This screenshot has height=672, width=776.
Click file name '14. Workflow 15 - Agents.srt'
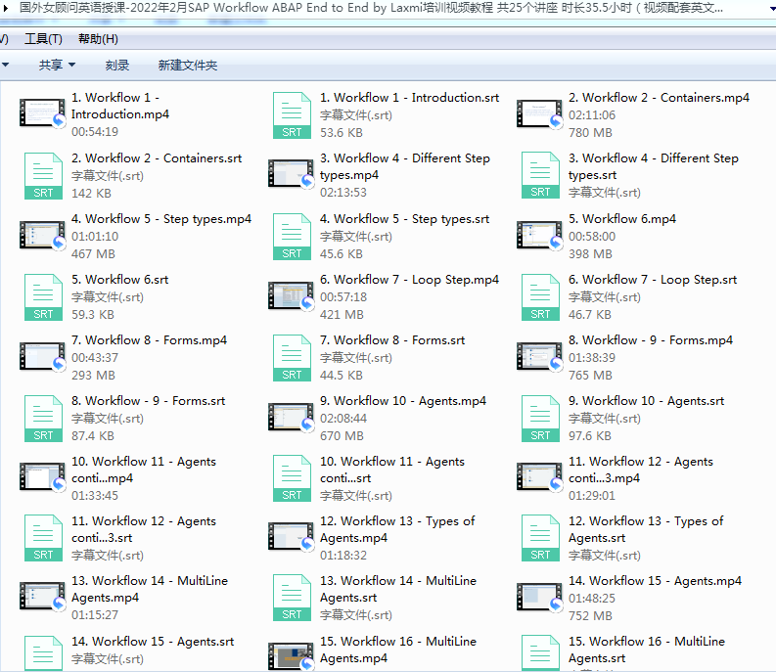point(153,642)
